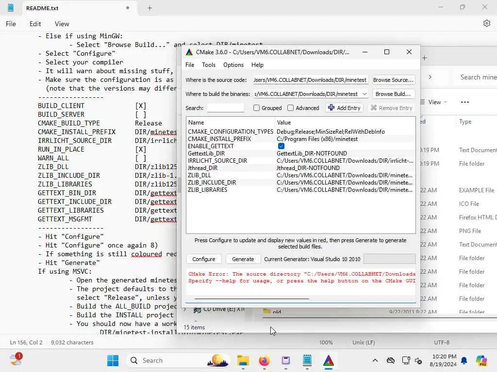497x372 pixels.
Task: Open Notepad Edit menu
Action: click(x=35, y=24)
